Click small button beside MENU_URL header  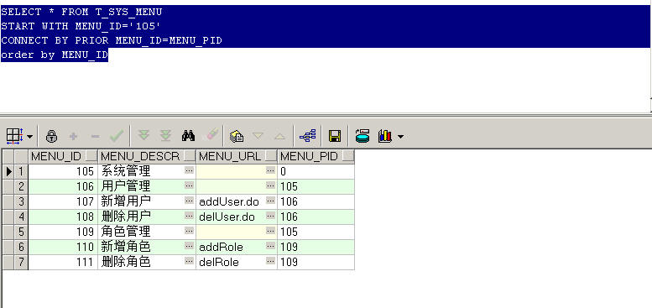271,156
